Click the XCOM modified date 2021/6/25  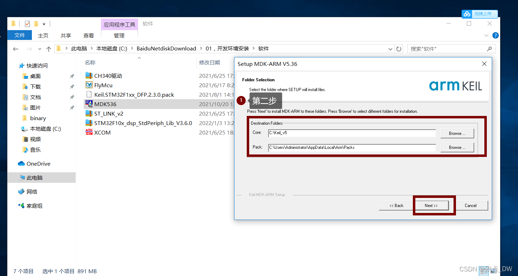[216, 132]
